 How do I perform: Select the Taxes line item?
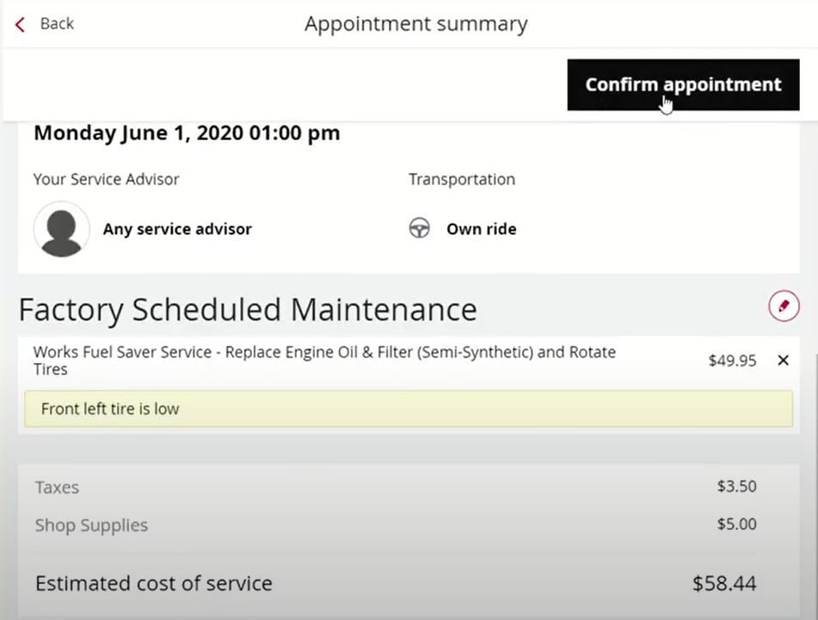coord(396,487)
